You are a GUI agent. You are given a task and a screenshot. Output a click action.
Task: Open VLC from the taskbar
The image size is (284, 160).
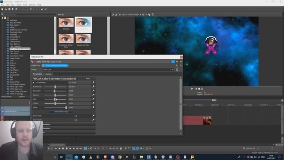(x=91, y=157)
